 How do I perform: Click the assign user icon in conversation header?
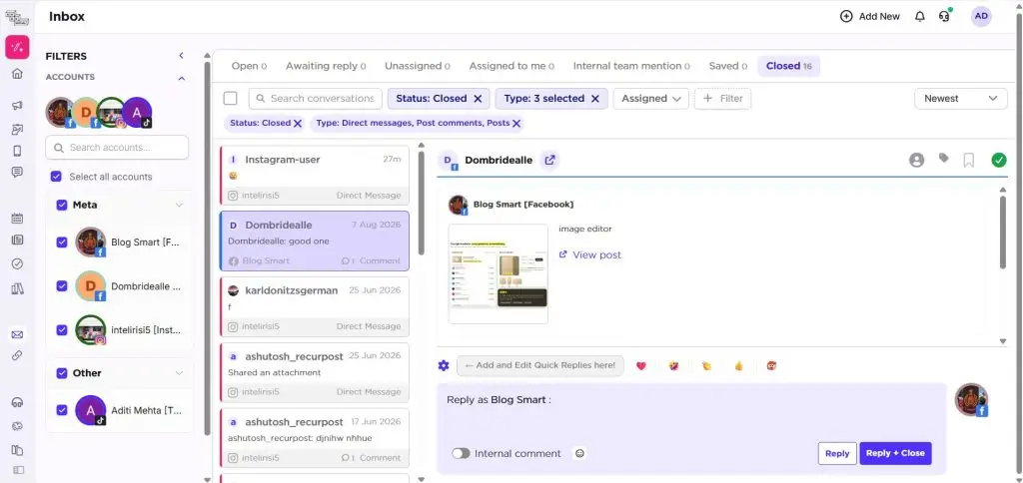click(x=917, y=160)
